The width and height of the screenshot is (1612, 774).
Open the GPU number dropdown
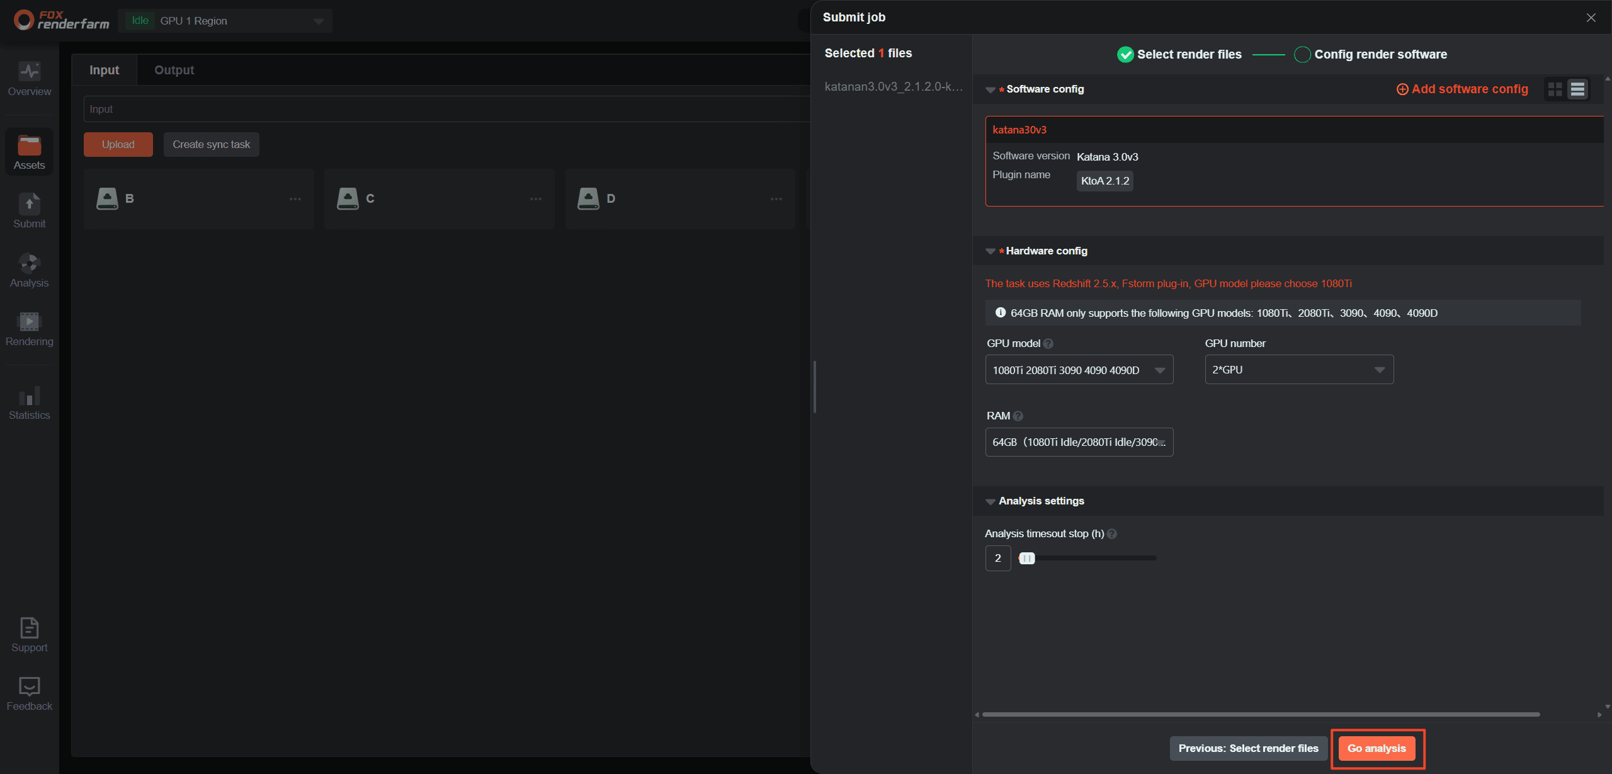point(1298,370)
